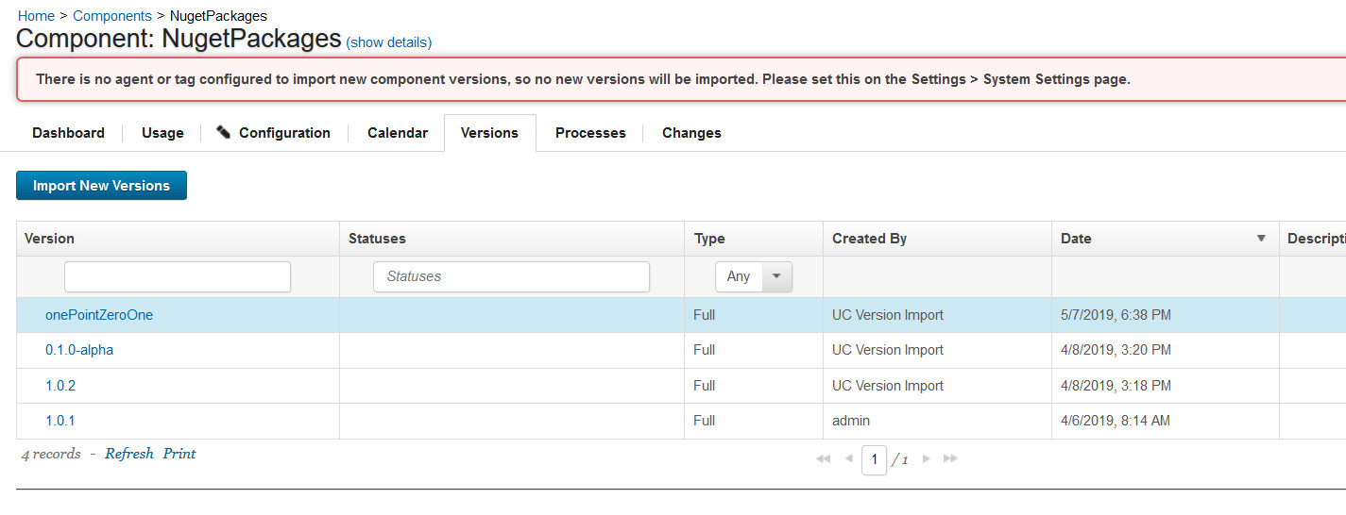Expand component info via show details
The height and width of the screenshot is (515, 1346).
click(x=388, y=42)
